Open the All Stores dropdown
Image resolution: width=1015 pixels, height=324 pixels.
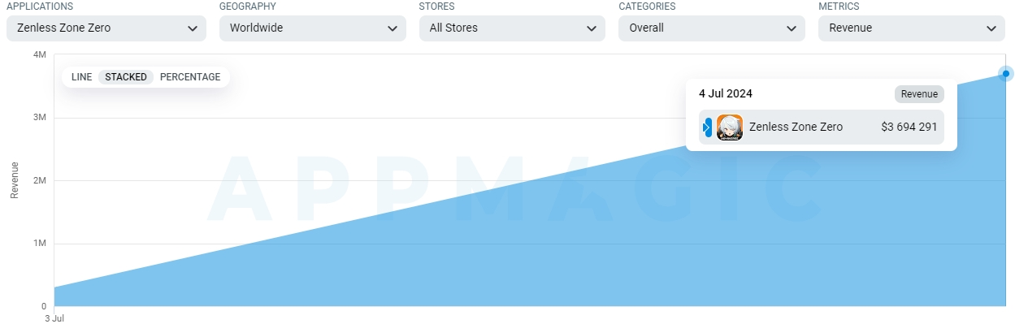tap(512, 28)
